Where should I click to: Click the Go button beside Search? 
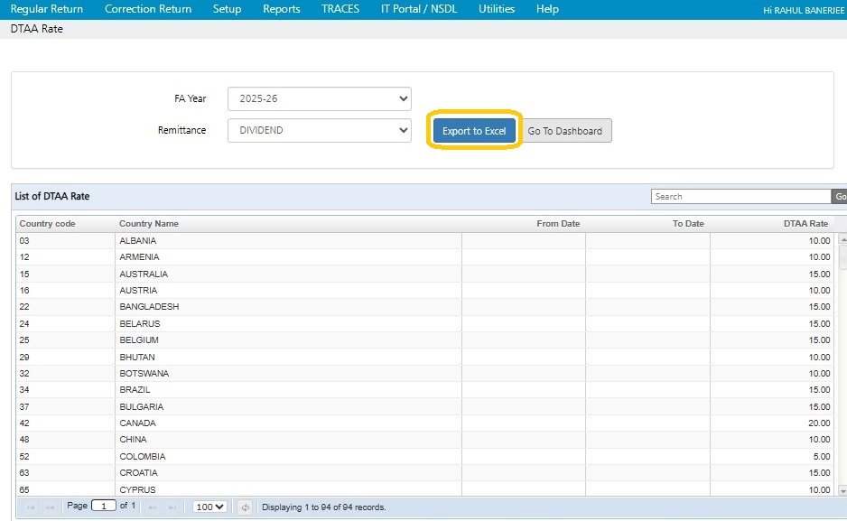click(840, 197)
